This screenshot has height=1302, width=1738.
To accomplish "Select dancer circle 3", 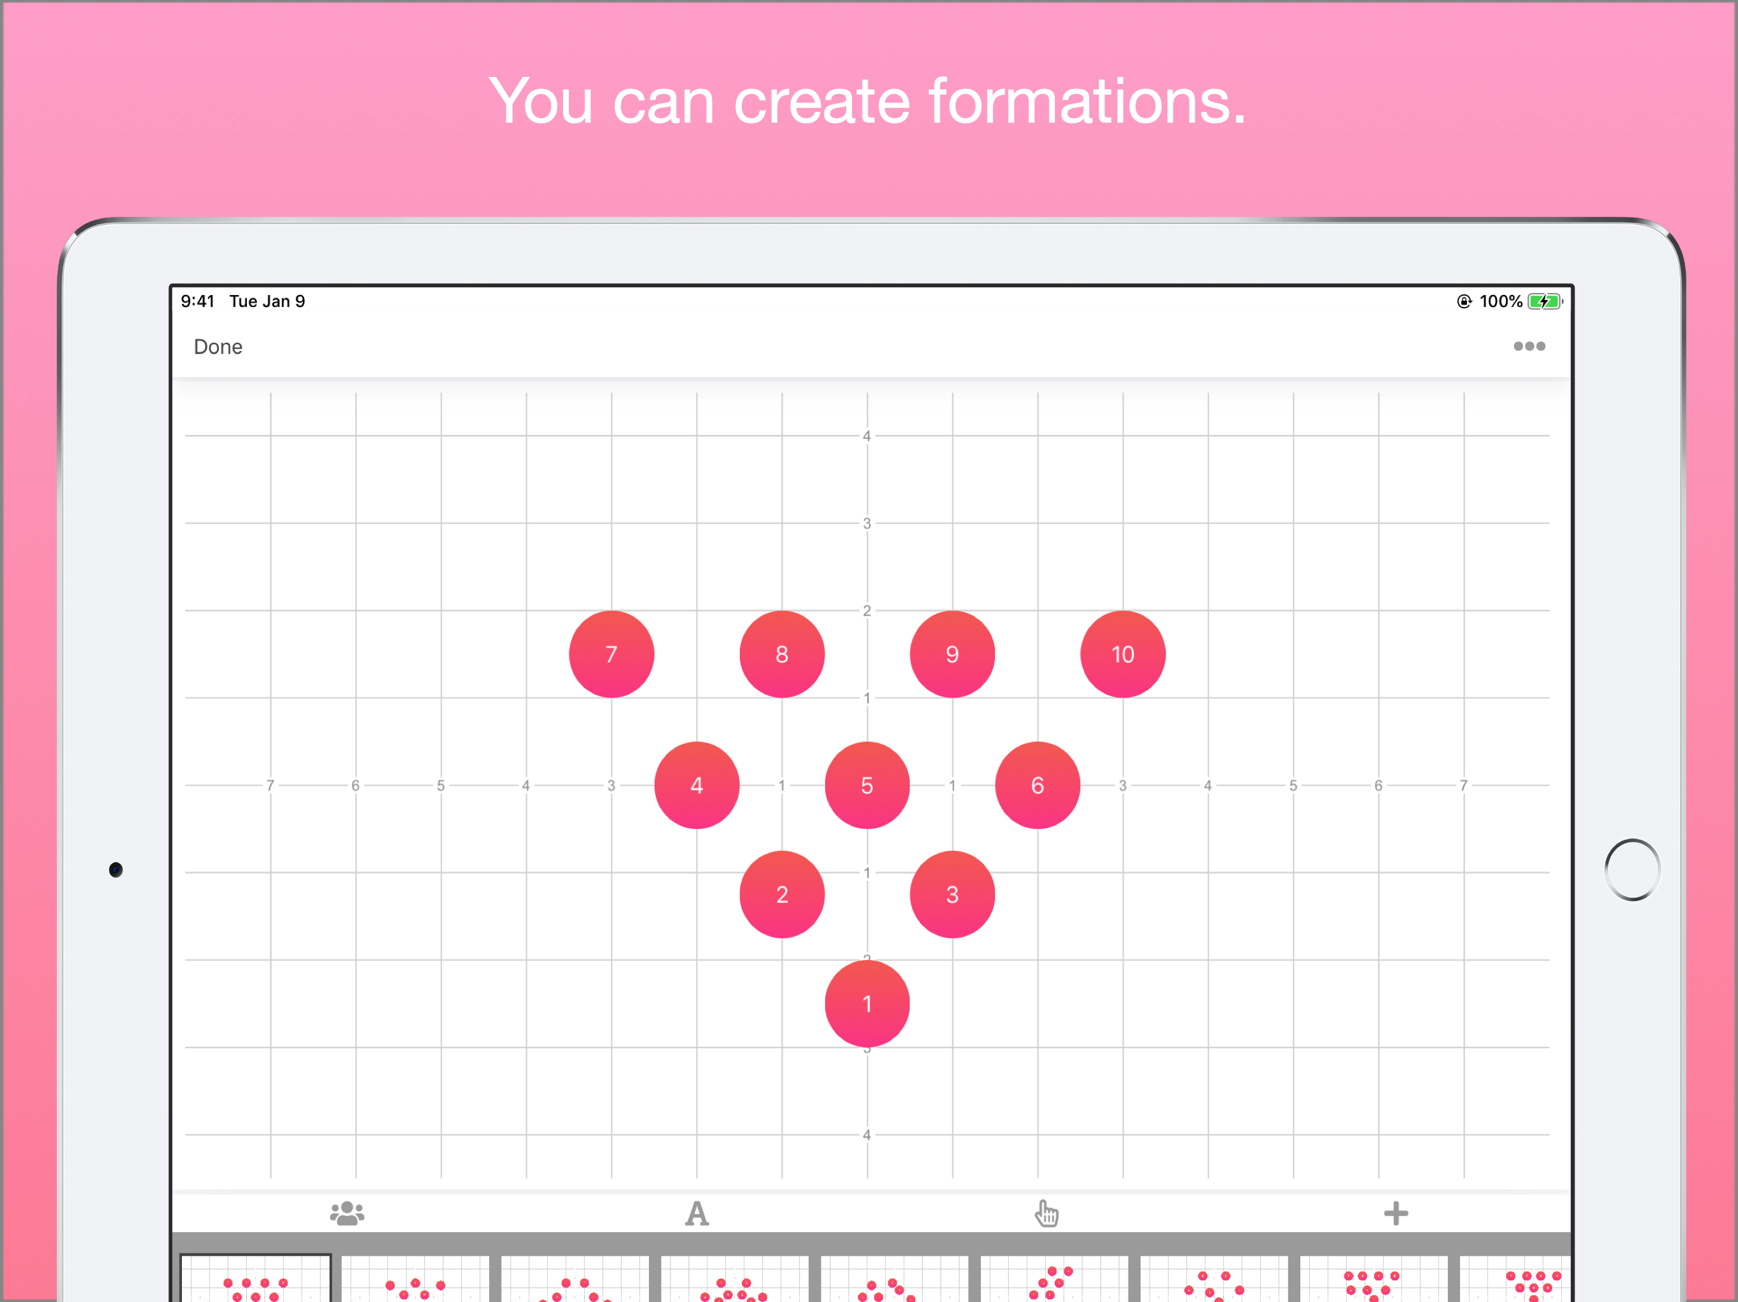I will (952, 894).
